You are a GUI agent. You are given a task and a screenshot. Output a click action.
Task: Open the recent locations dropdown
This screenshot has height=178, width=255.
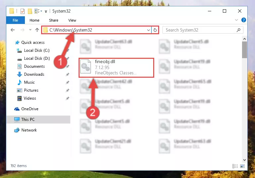[x=30, y=30]
